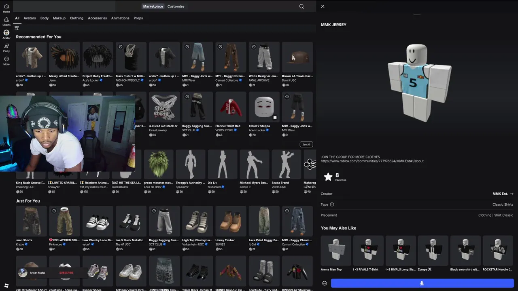
Task: Open the Triple Black Jordan 11 item
Action: (x=197, y=274)
